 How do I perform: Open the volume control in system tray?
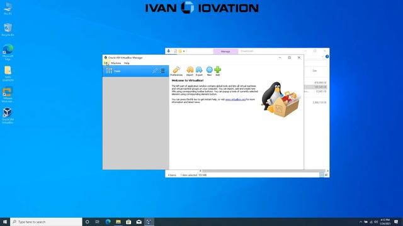click(x=376, y=222)
